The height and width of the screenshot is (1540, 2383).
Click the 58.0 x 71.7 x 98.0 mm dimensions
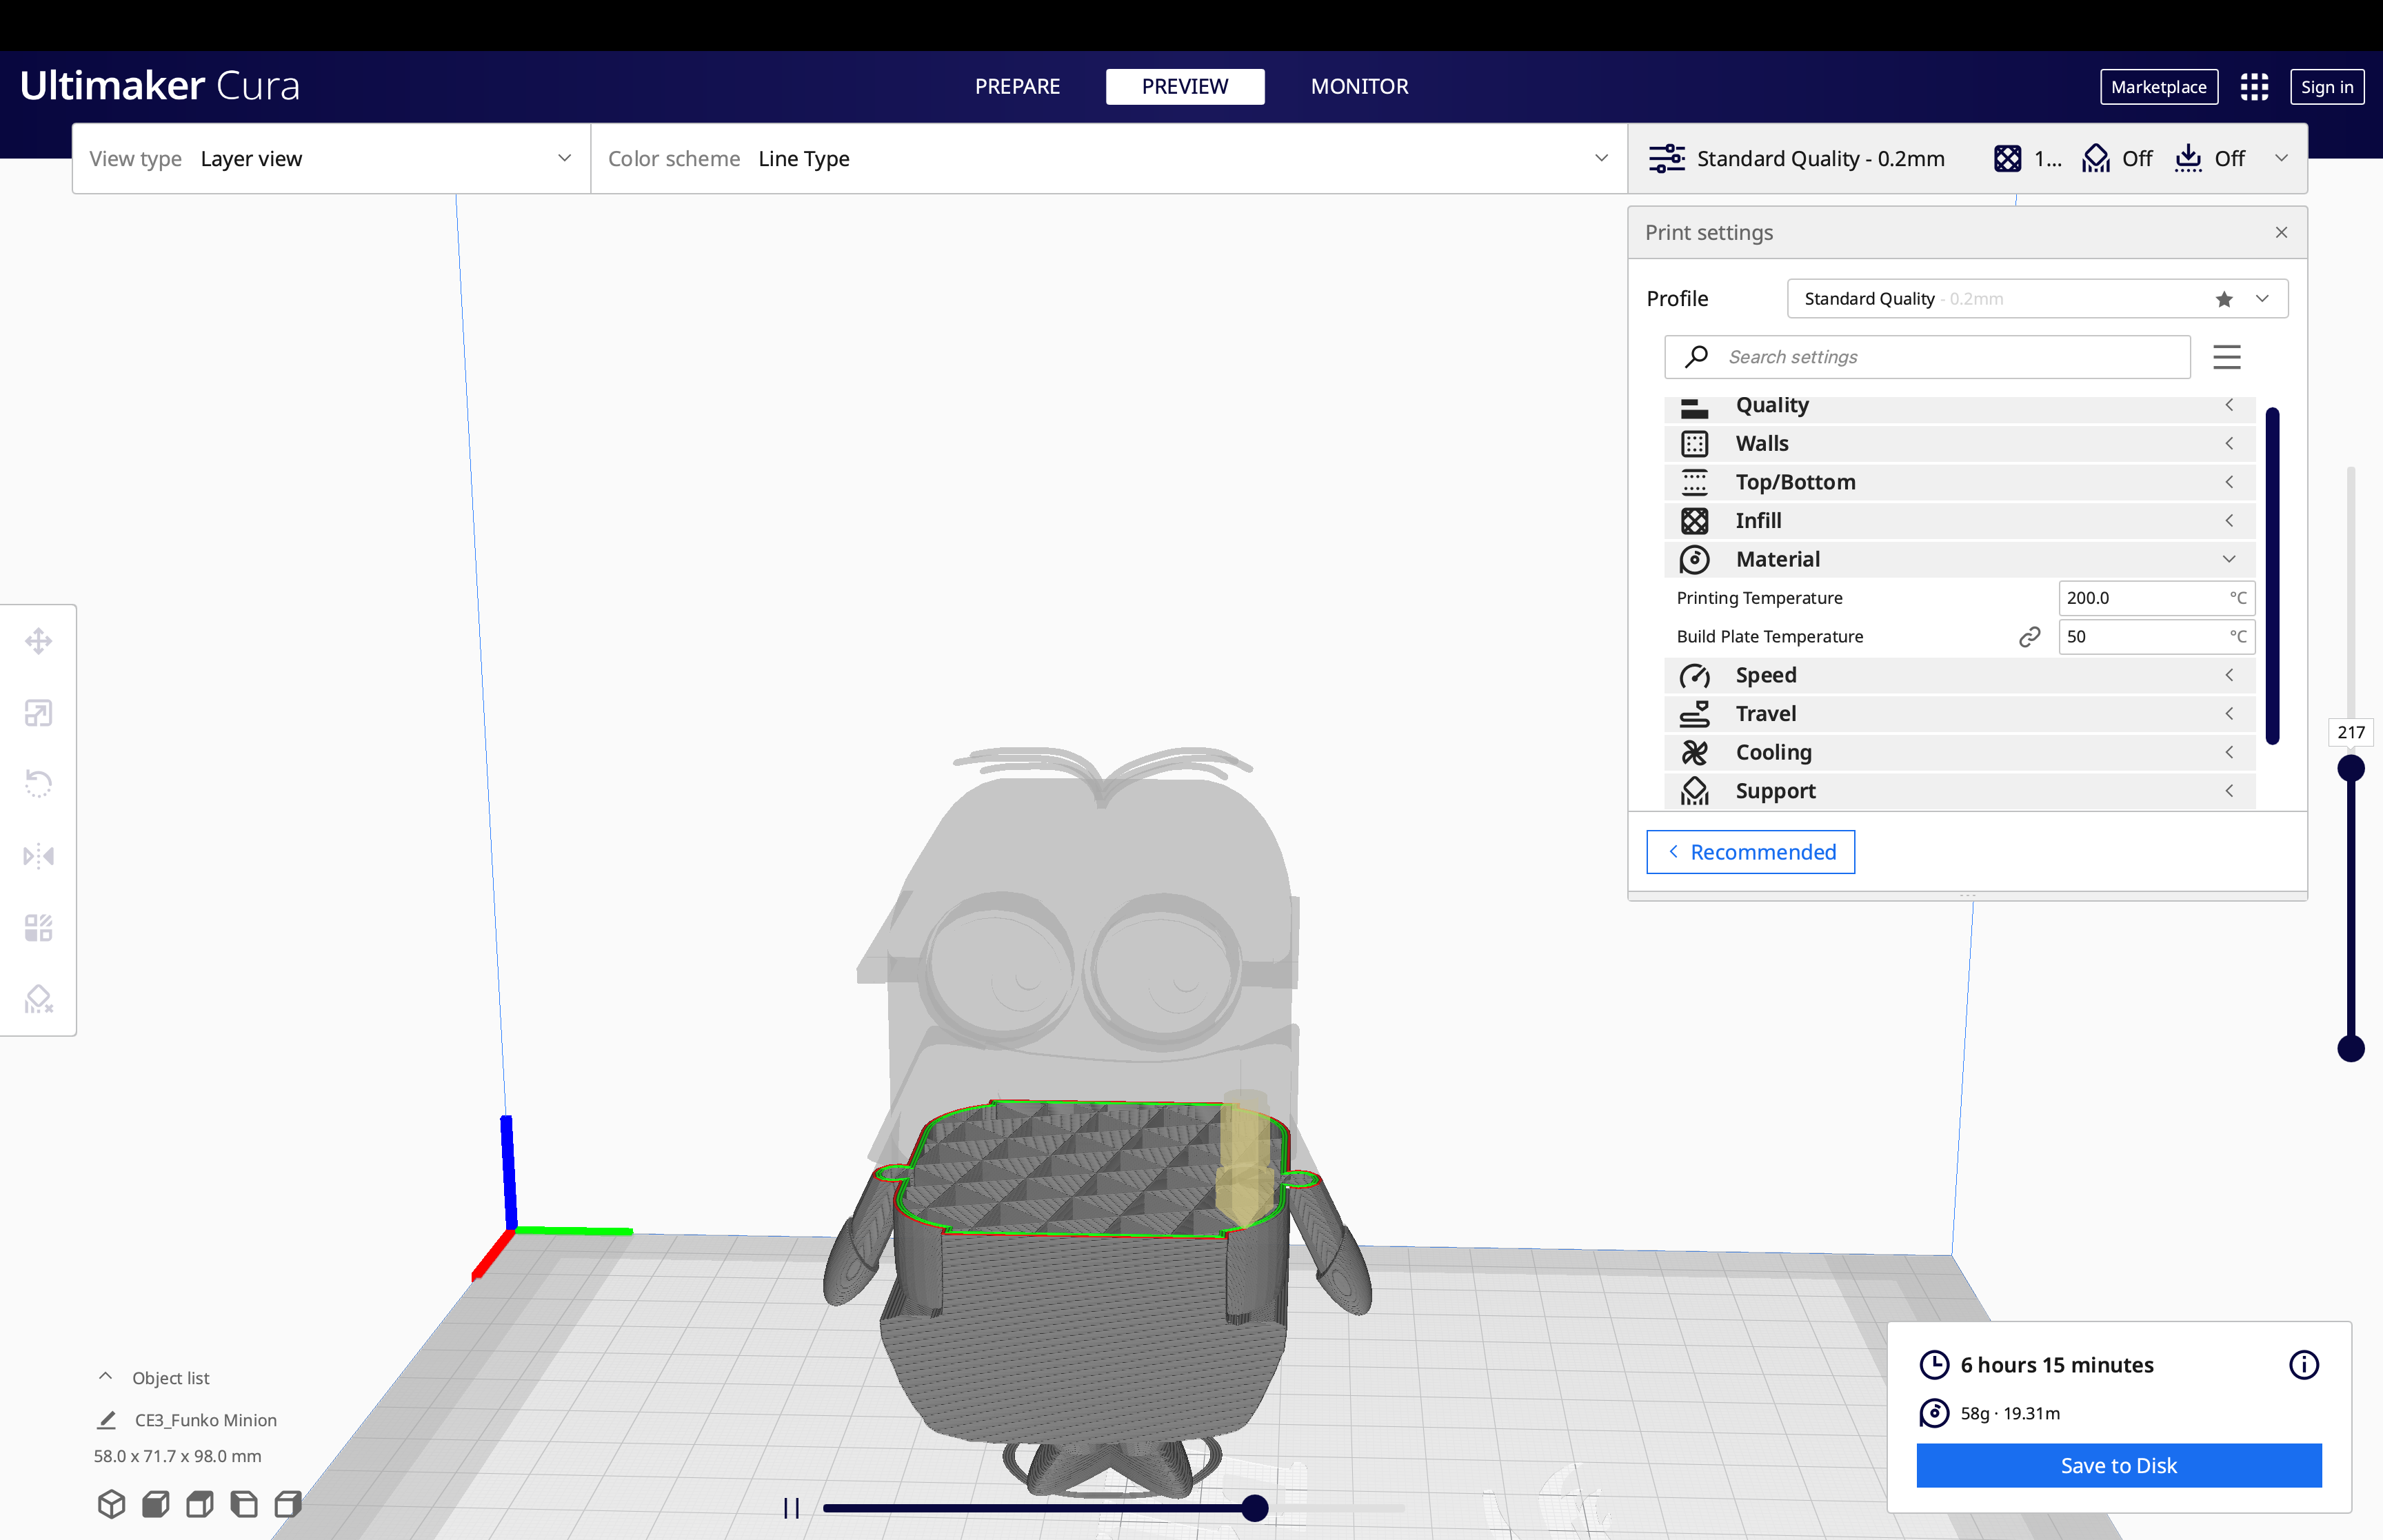(x=177, y=1456)
